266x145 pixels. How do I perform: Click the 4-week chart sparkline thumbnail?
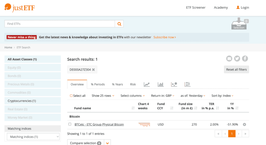click(144, 125)
